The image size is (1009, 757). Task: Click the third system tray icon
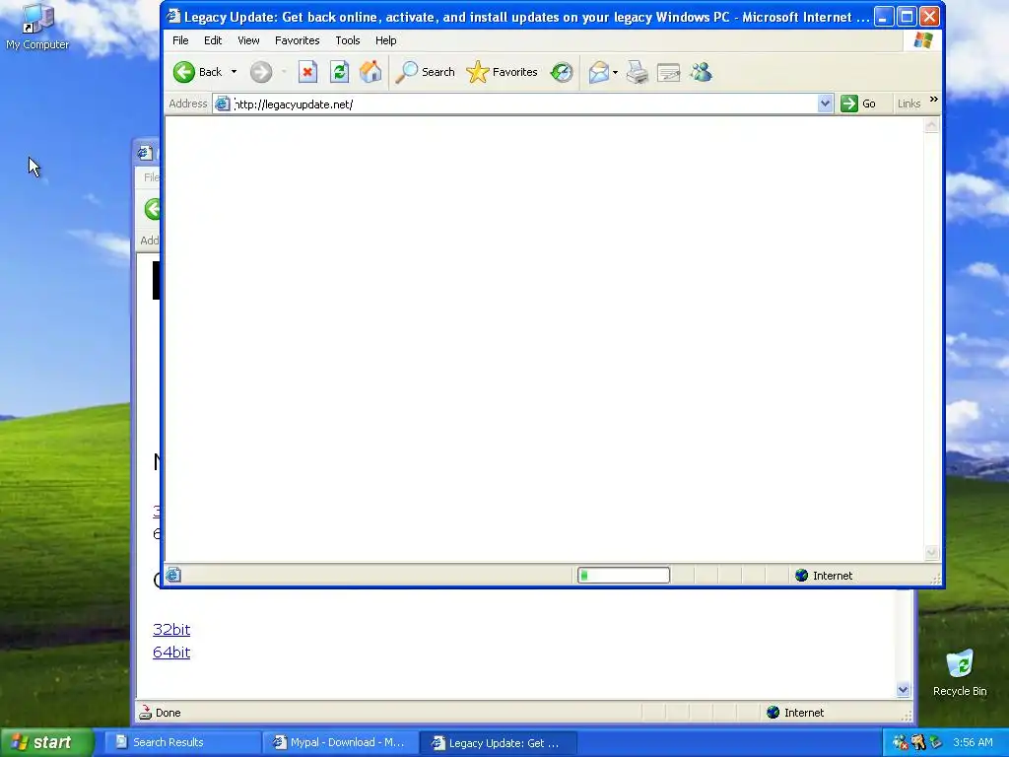click(935, 742)
